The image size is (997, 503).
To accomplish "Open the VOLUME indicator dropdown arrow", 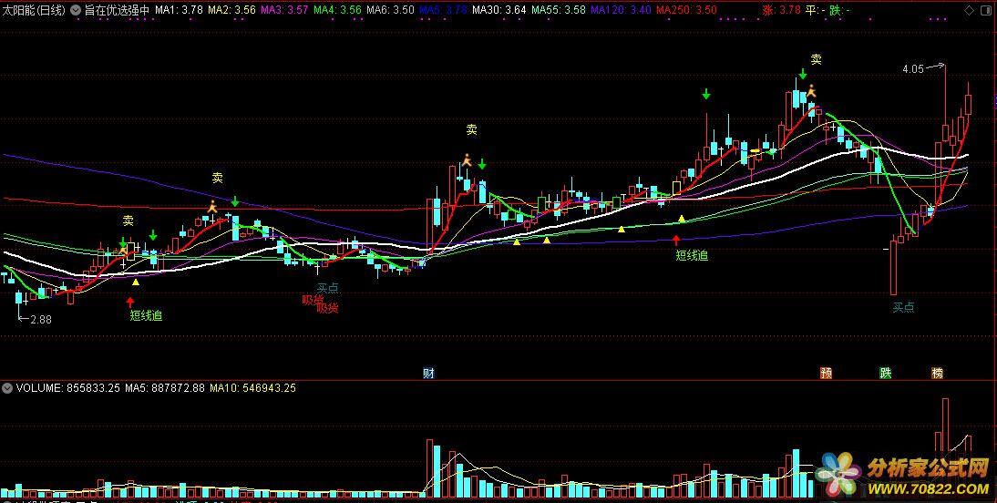I will point(7,388).
